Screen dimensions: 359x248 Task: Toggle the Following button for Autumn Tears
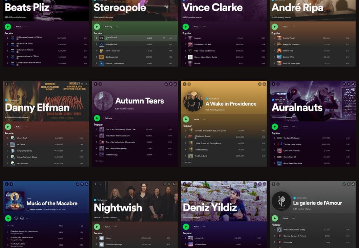click(x=109, y=118)
